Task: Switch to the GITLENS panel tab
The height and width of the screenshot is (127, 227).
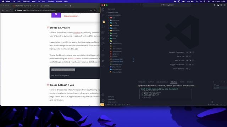Action: (x=190, y=82)
